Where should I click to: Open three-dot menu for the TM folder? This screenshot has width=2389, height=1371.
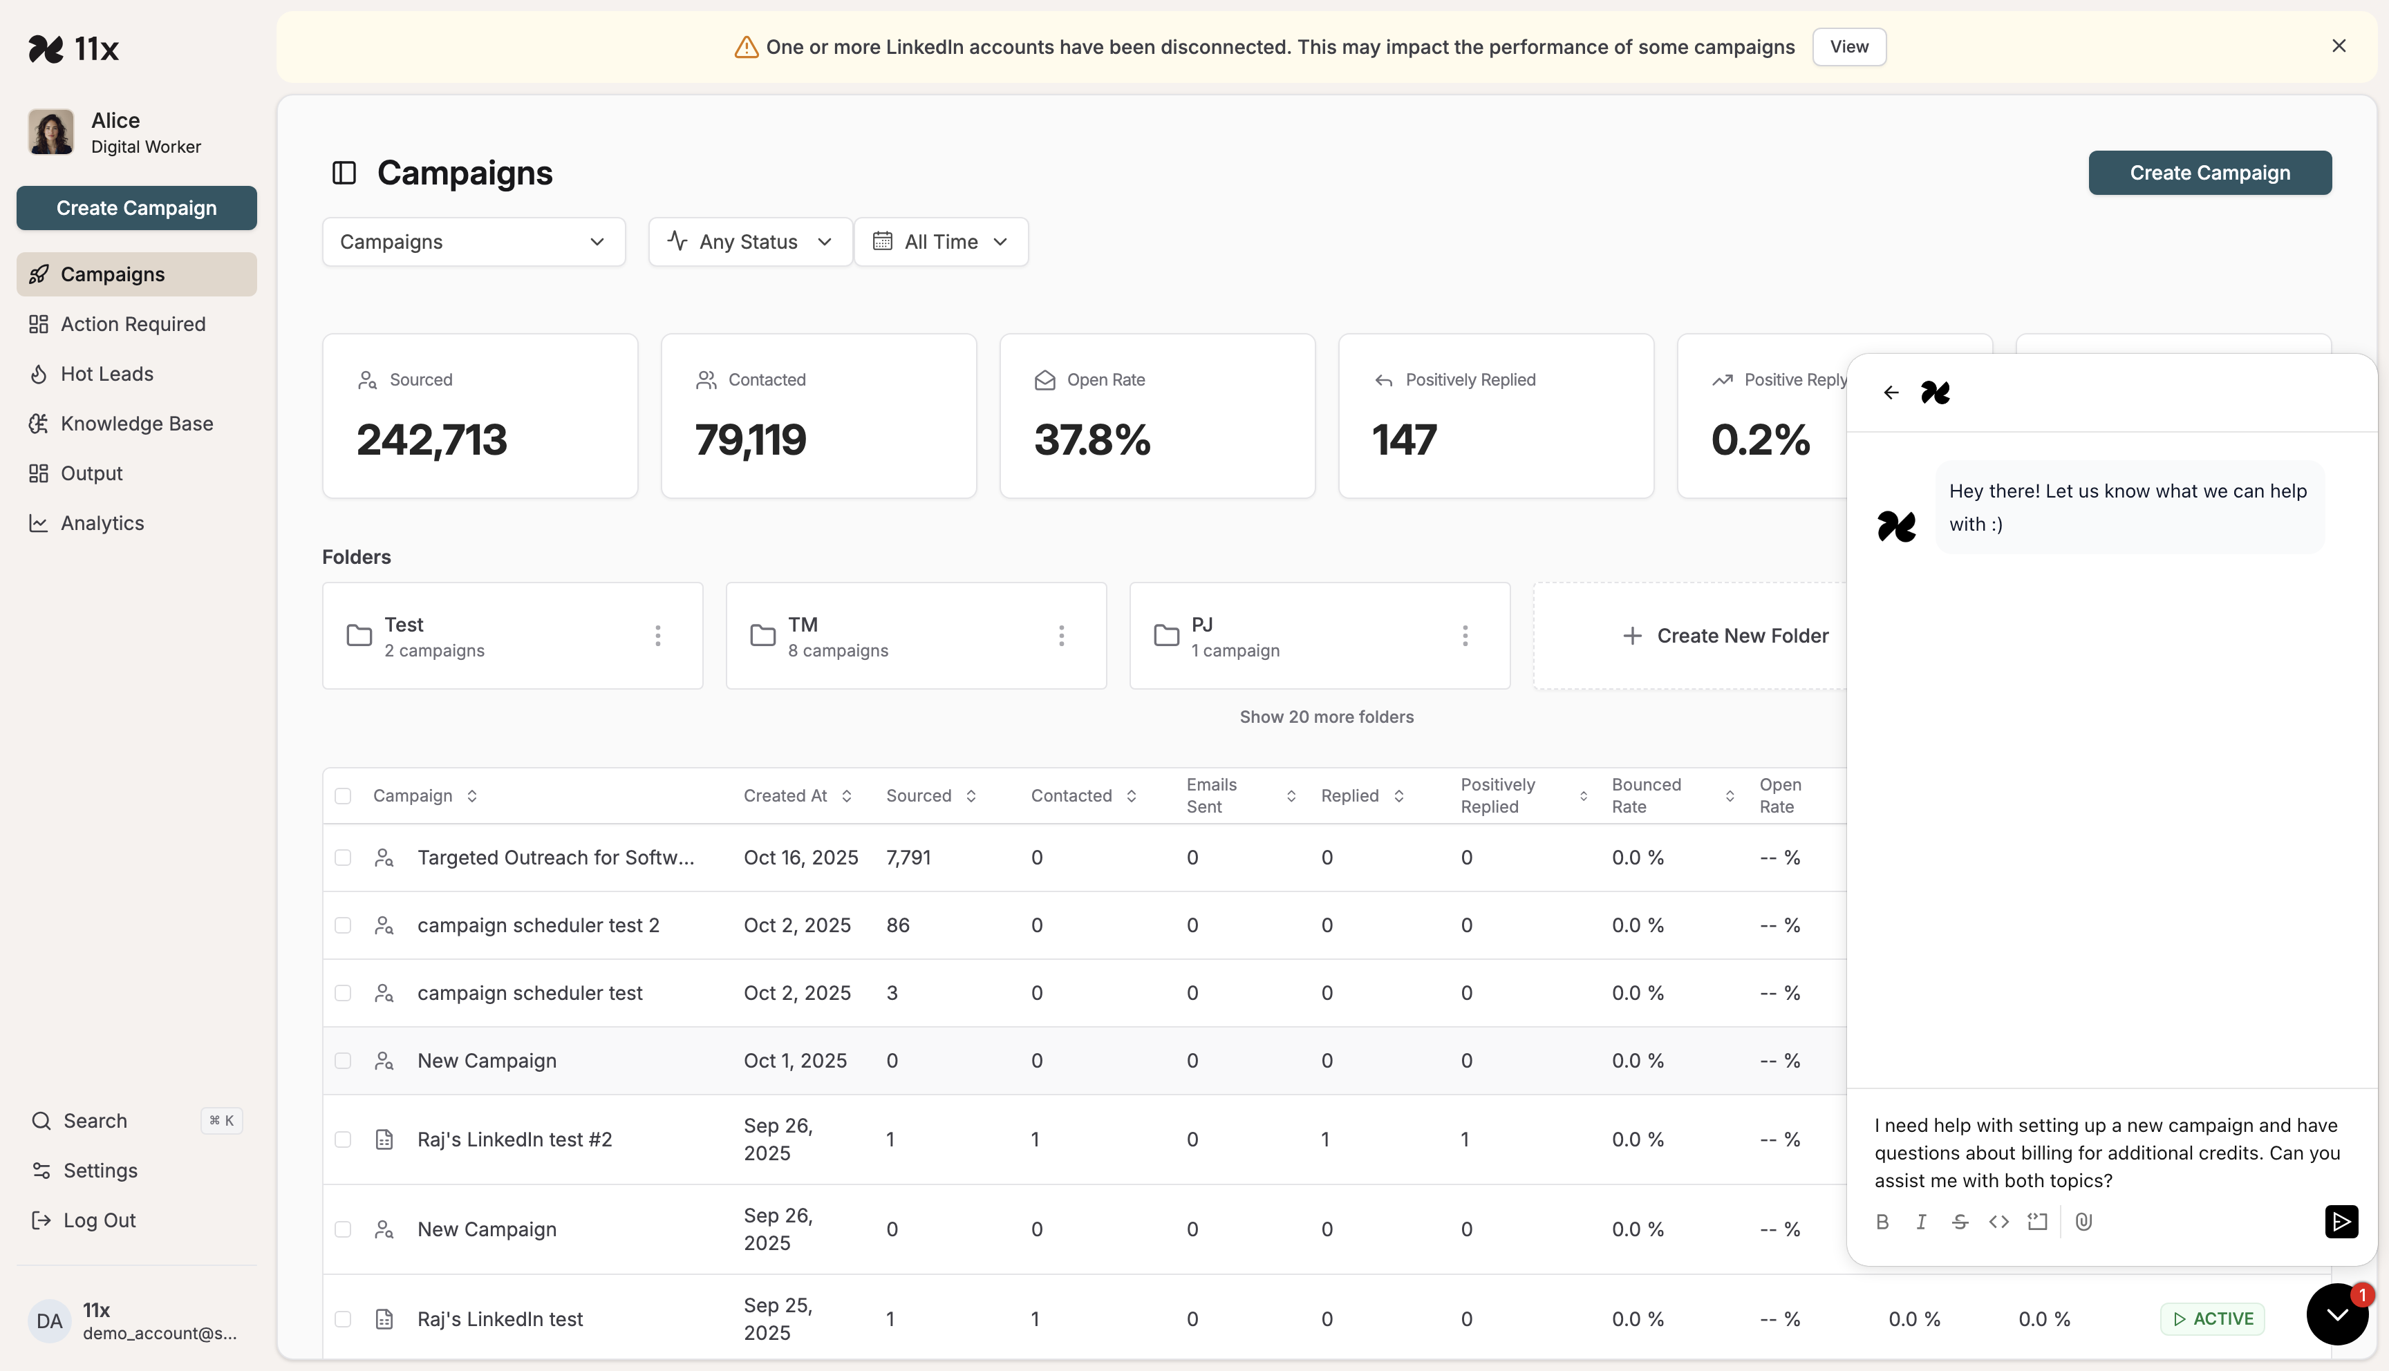1061,636
